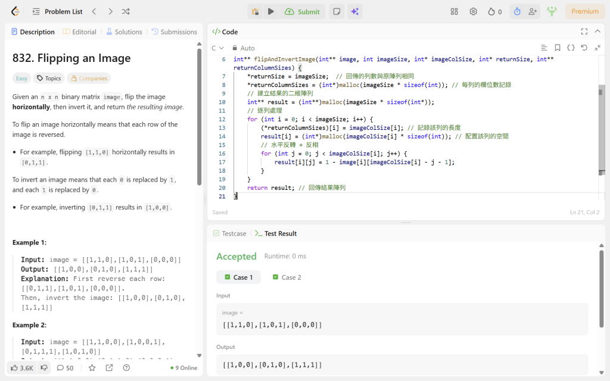Switch to the Solutions tab
The width and height of the screenshot is (610, 381).
(x=124, y=32)
